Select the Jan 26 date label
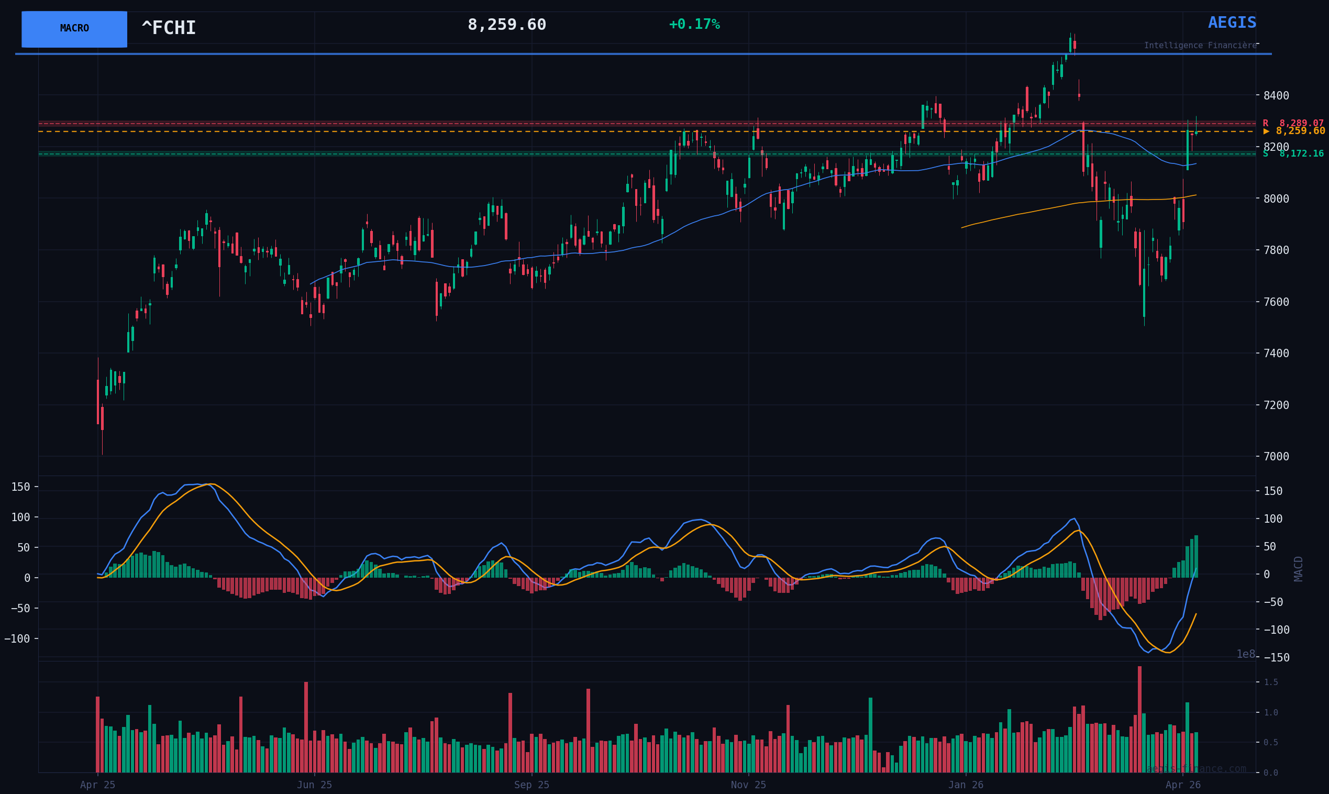The width and height of the screenshot is (1329, 794). [x=965, y=785]
